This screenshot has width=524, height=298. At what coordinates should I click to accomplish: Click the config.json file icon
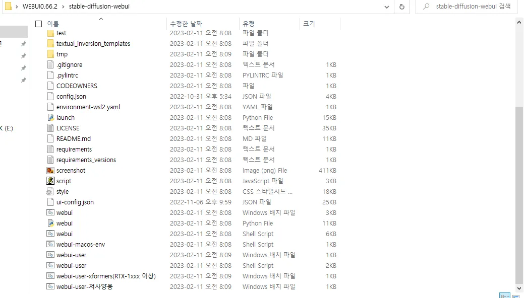coord(50,97)
